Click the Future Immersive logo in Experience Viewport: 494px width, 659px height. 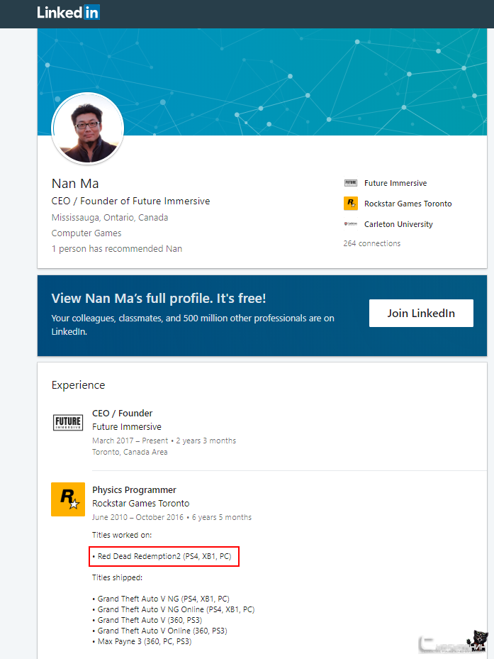tap(68, 422)
